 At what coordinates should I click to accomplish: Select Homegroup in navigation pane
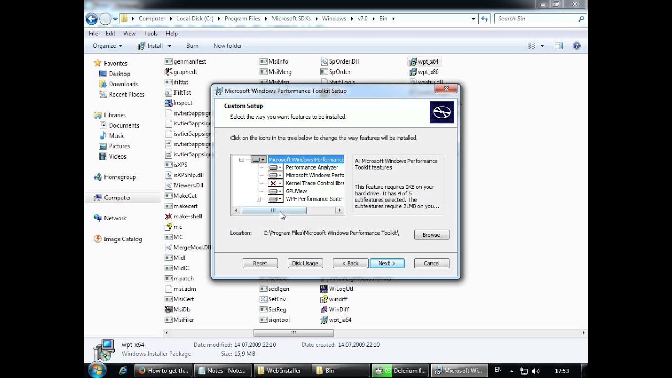115,177
